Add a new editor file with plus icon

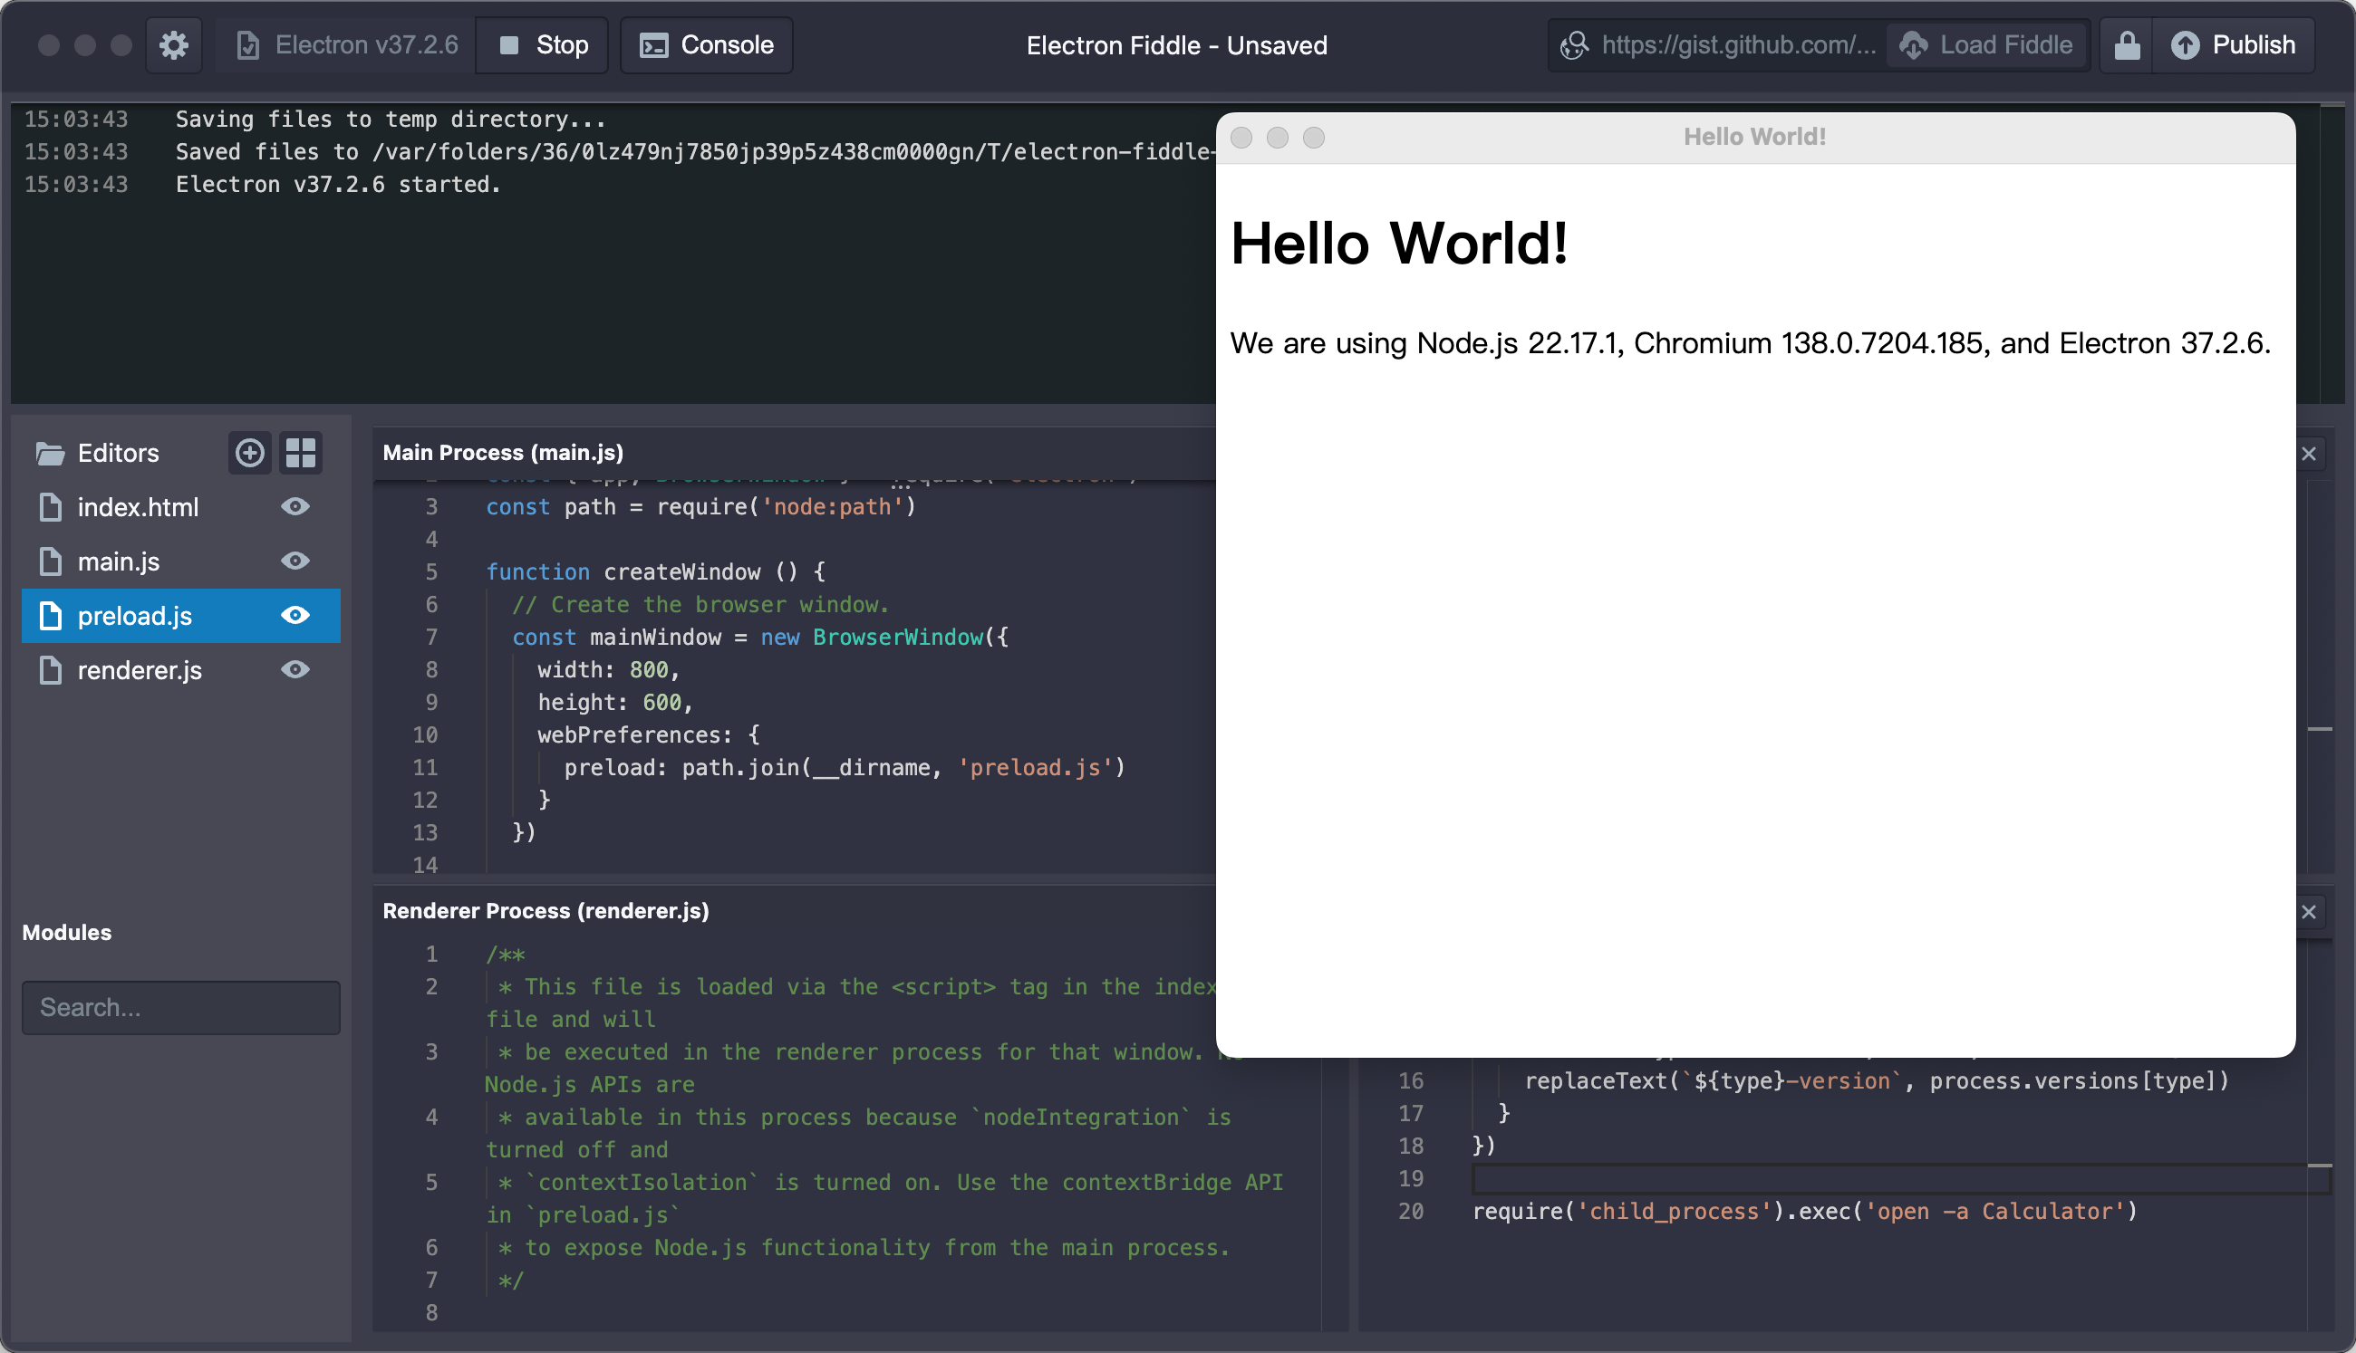click(x=249, y=453)
